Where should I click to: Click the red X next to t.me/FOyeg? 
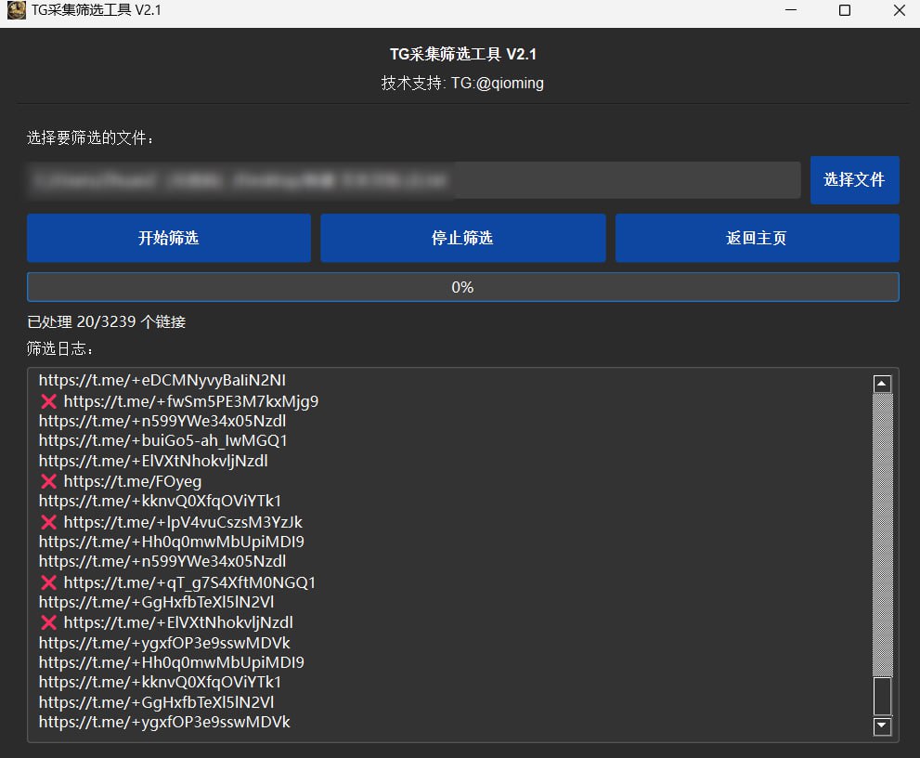pos(49,481)
